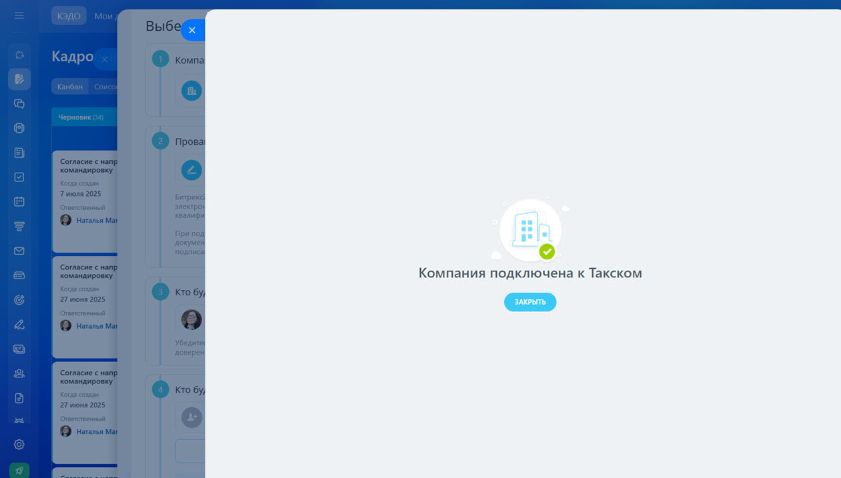Image resolution: width=841 pixels, height=478 pixels.
Task: Click the add-person icon in step 4
Action: [192, 417]
